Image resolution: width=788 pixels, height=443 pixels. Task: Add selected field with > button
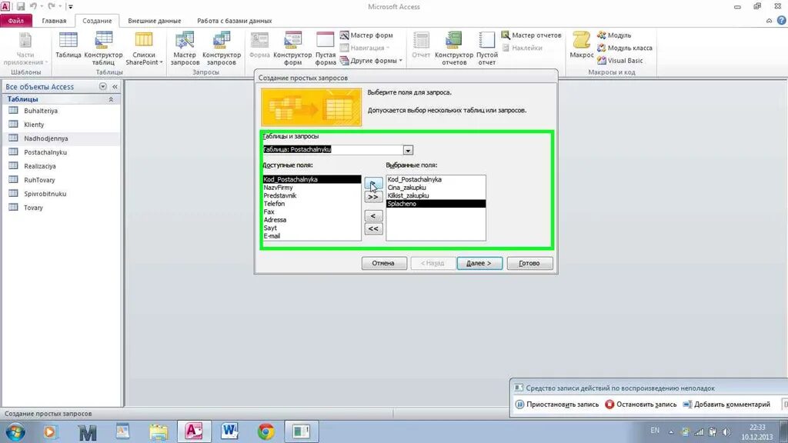click(x=373, y=183)
